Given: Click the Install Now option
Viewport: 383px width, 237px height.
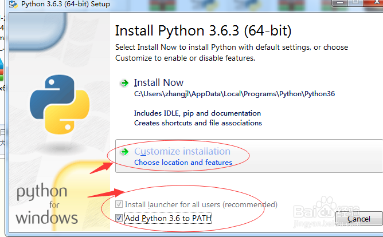Looking at the screenshot, I should pos(159,82).
